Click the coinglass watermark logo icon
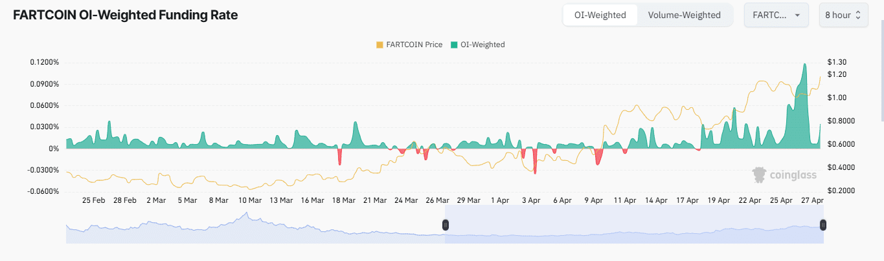The height and width of the screenshot is (261, 884). click(x=760, y=174)
